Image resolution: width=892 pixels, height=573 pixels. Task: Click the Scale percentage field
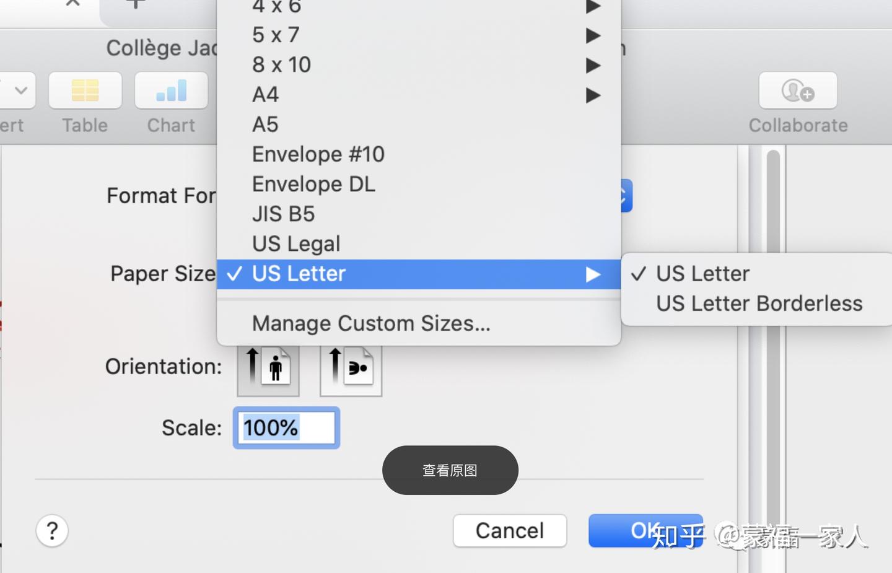pos(286,428)
